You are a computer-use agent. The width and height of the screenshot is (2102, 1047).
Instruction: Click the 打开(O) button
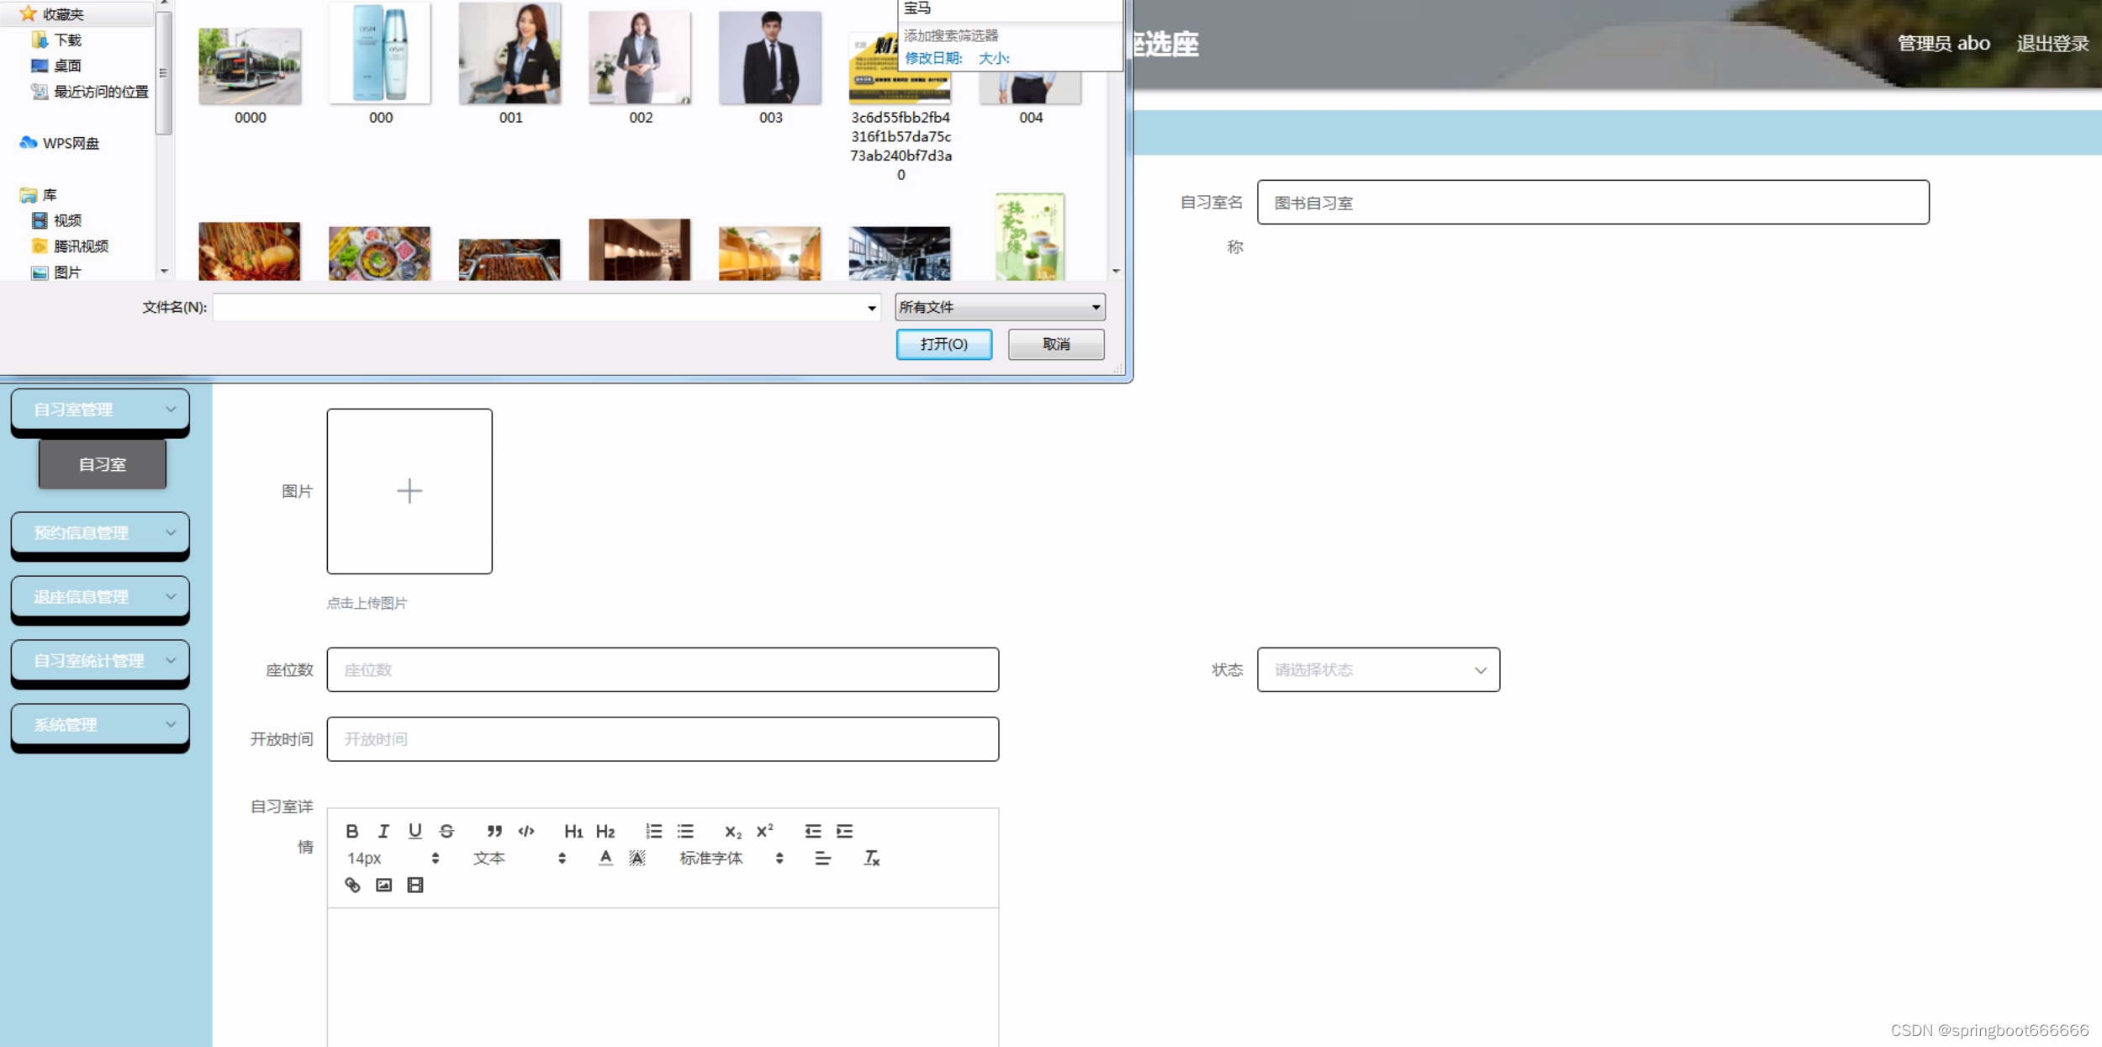[943, 344]
